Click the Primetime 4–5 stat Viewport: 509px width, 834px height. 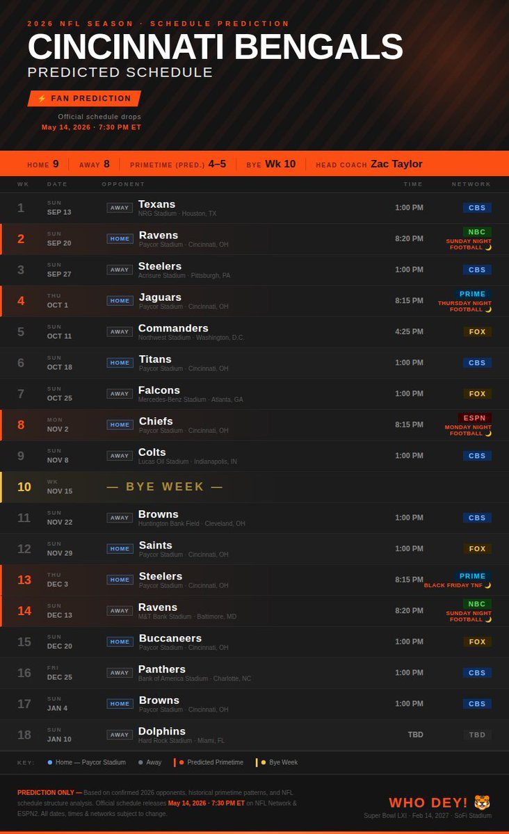pos(178,164)
